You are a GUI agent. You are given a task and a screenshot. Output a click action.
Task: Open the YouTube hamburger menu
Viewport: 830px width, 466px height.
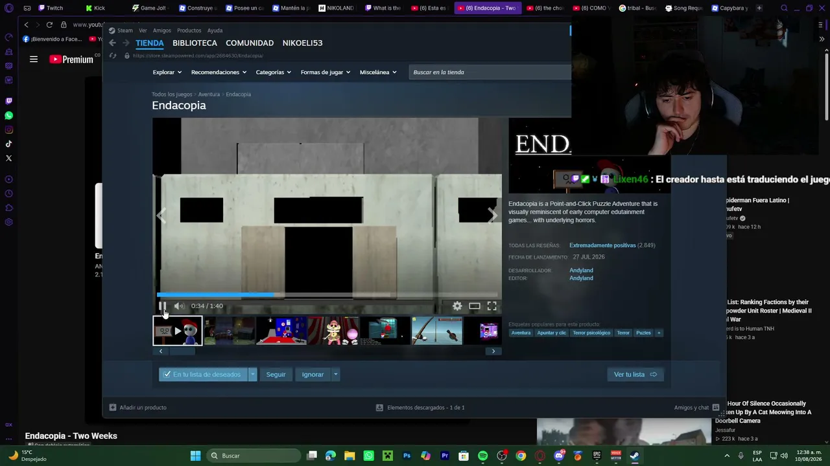click(x=34, y=60)
